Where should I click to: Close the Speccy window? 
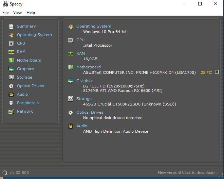click(215, 4)
